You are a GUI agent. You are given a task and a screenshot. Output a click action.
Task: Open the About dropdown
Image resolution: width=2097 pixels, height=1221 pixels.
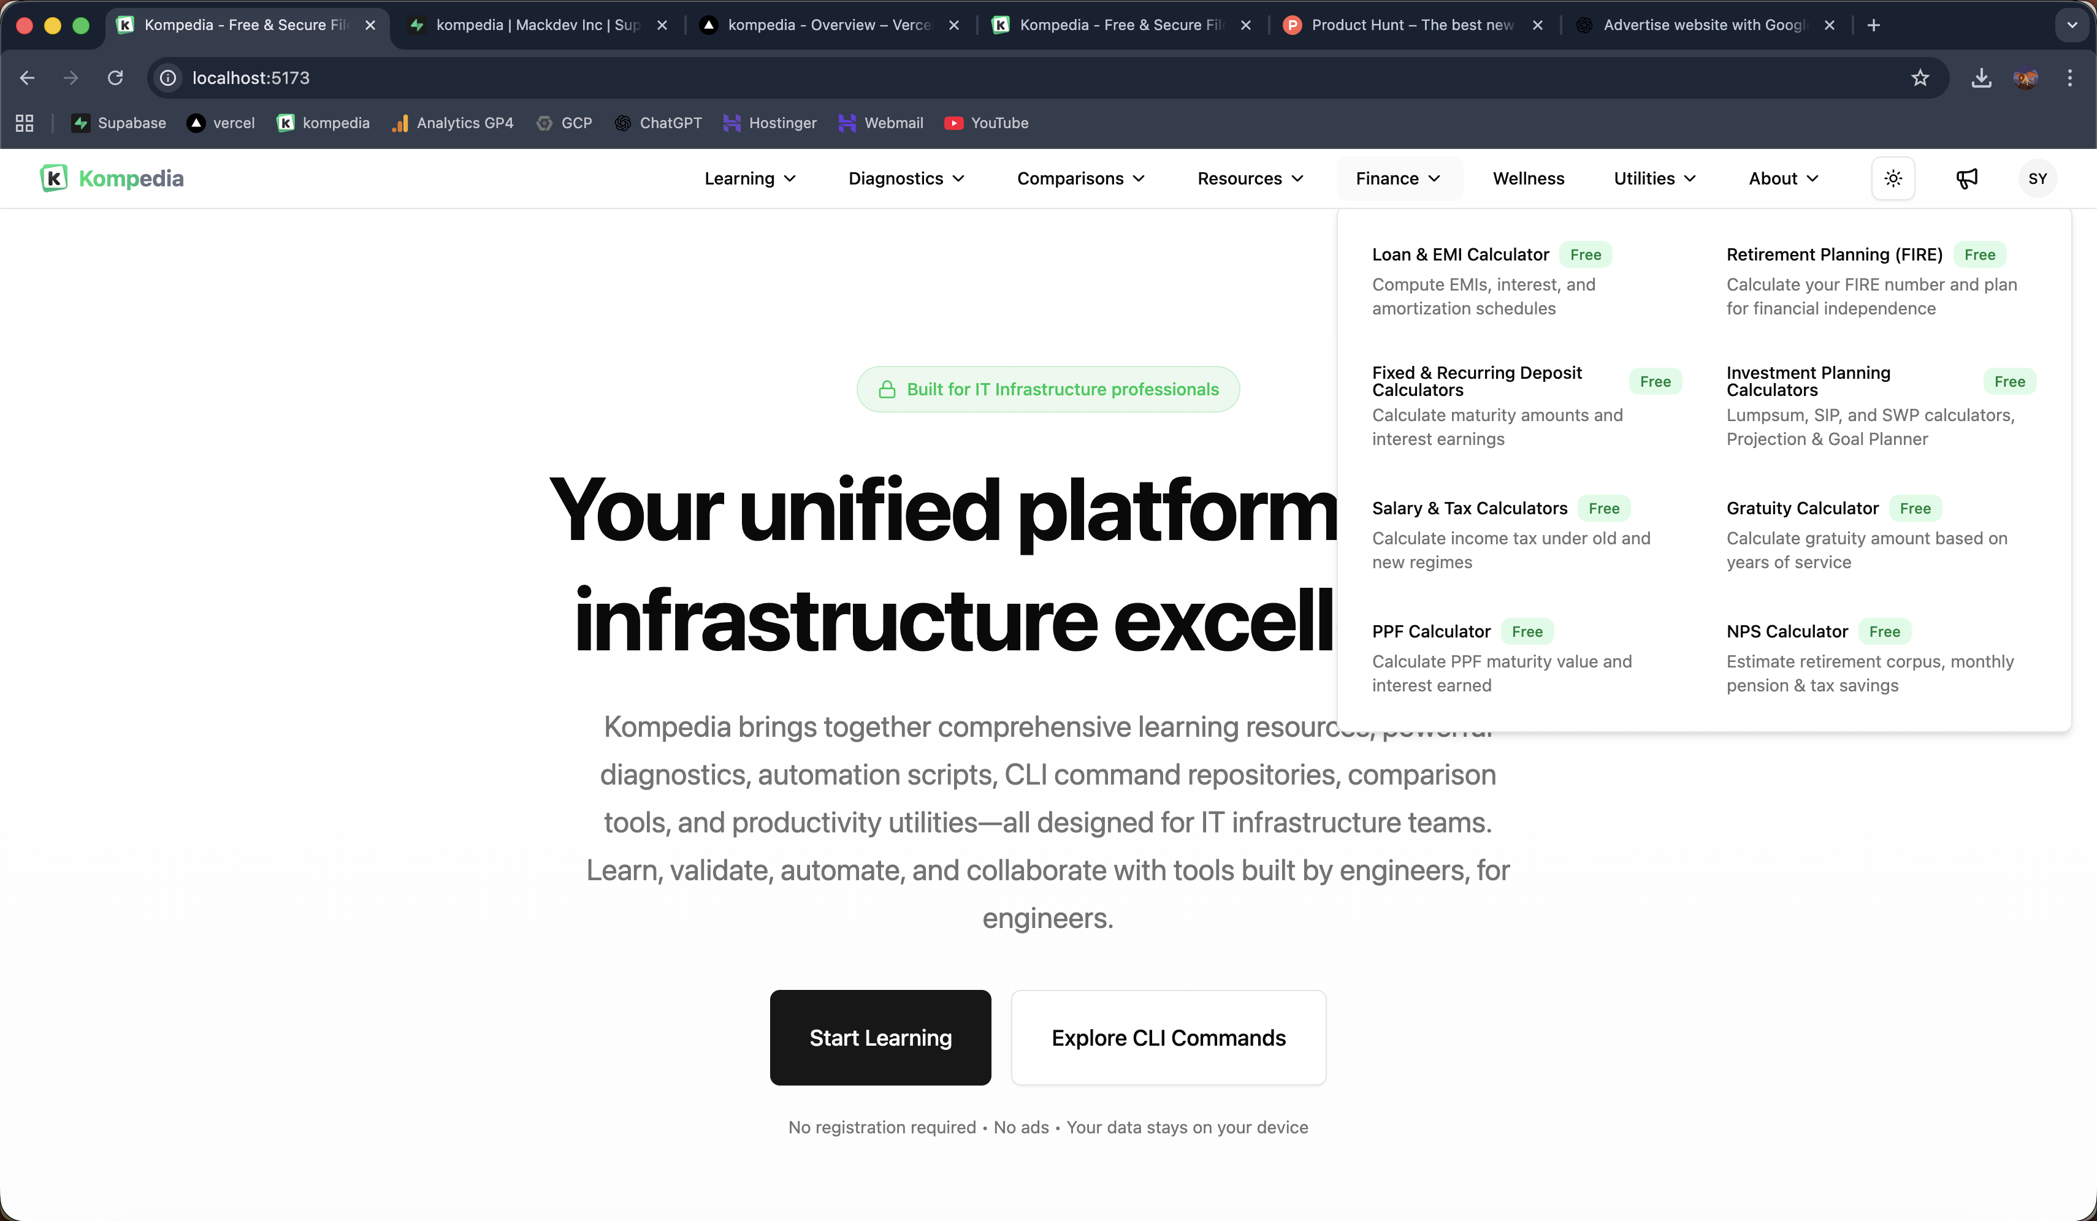pyautogui.click(x=1782, y=179)
